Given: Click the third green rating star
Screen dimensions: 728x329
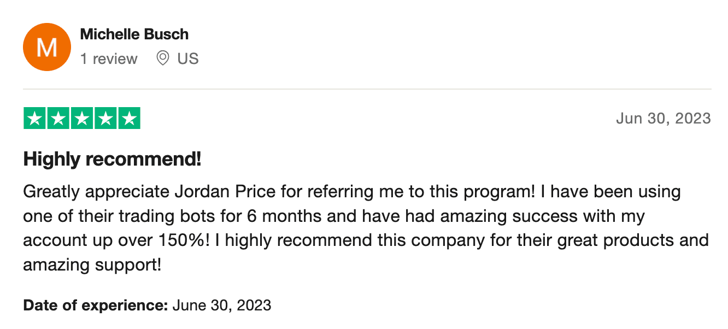Looking at the screenshot, I should pos(82,119).
